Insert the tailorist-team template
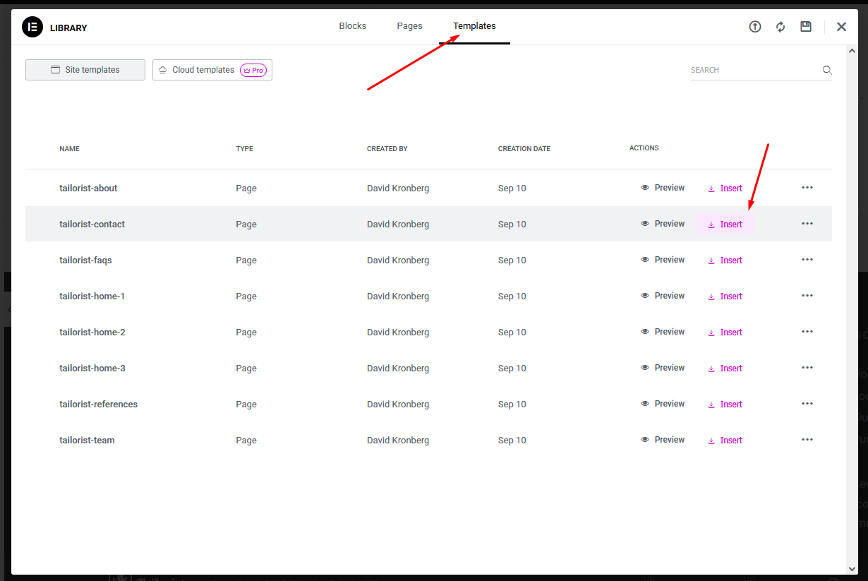The width and height of the screenshot is (868, 581). 725,441
